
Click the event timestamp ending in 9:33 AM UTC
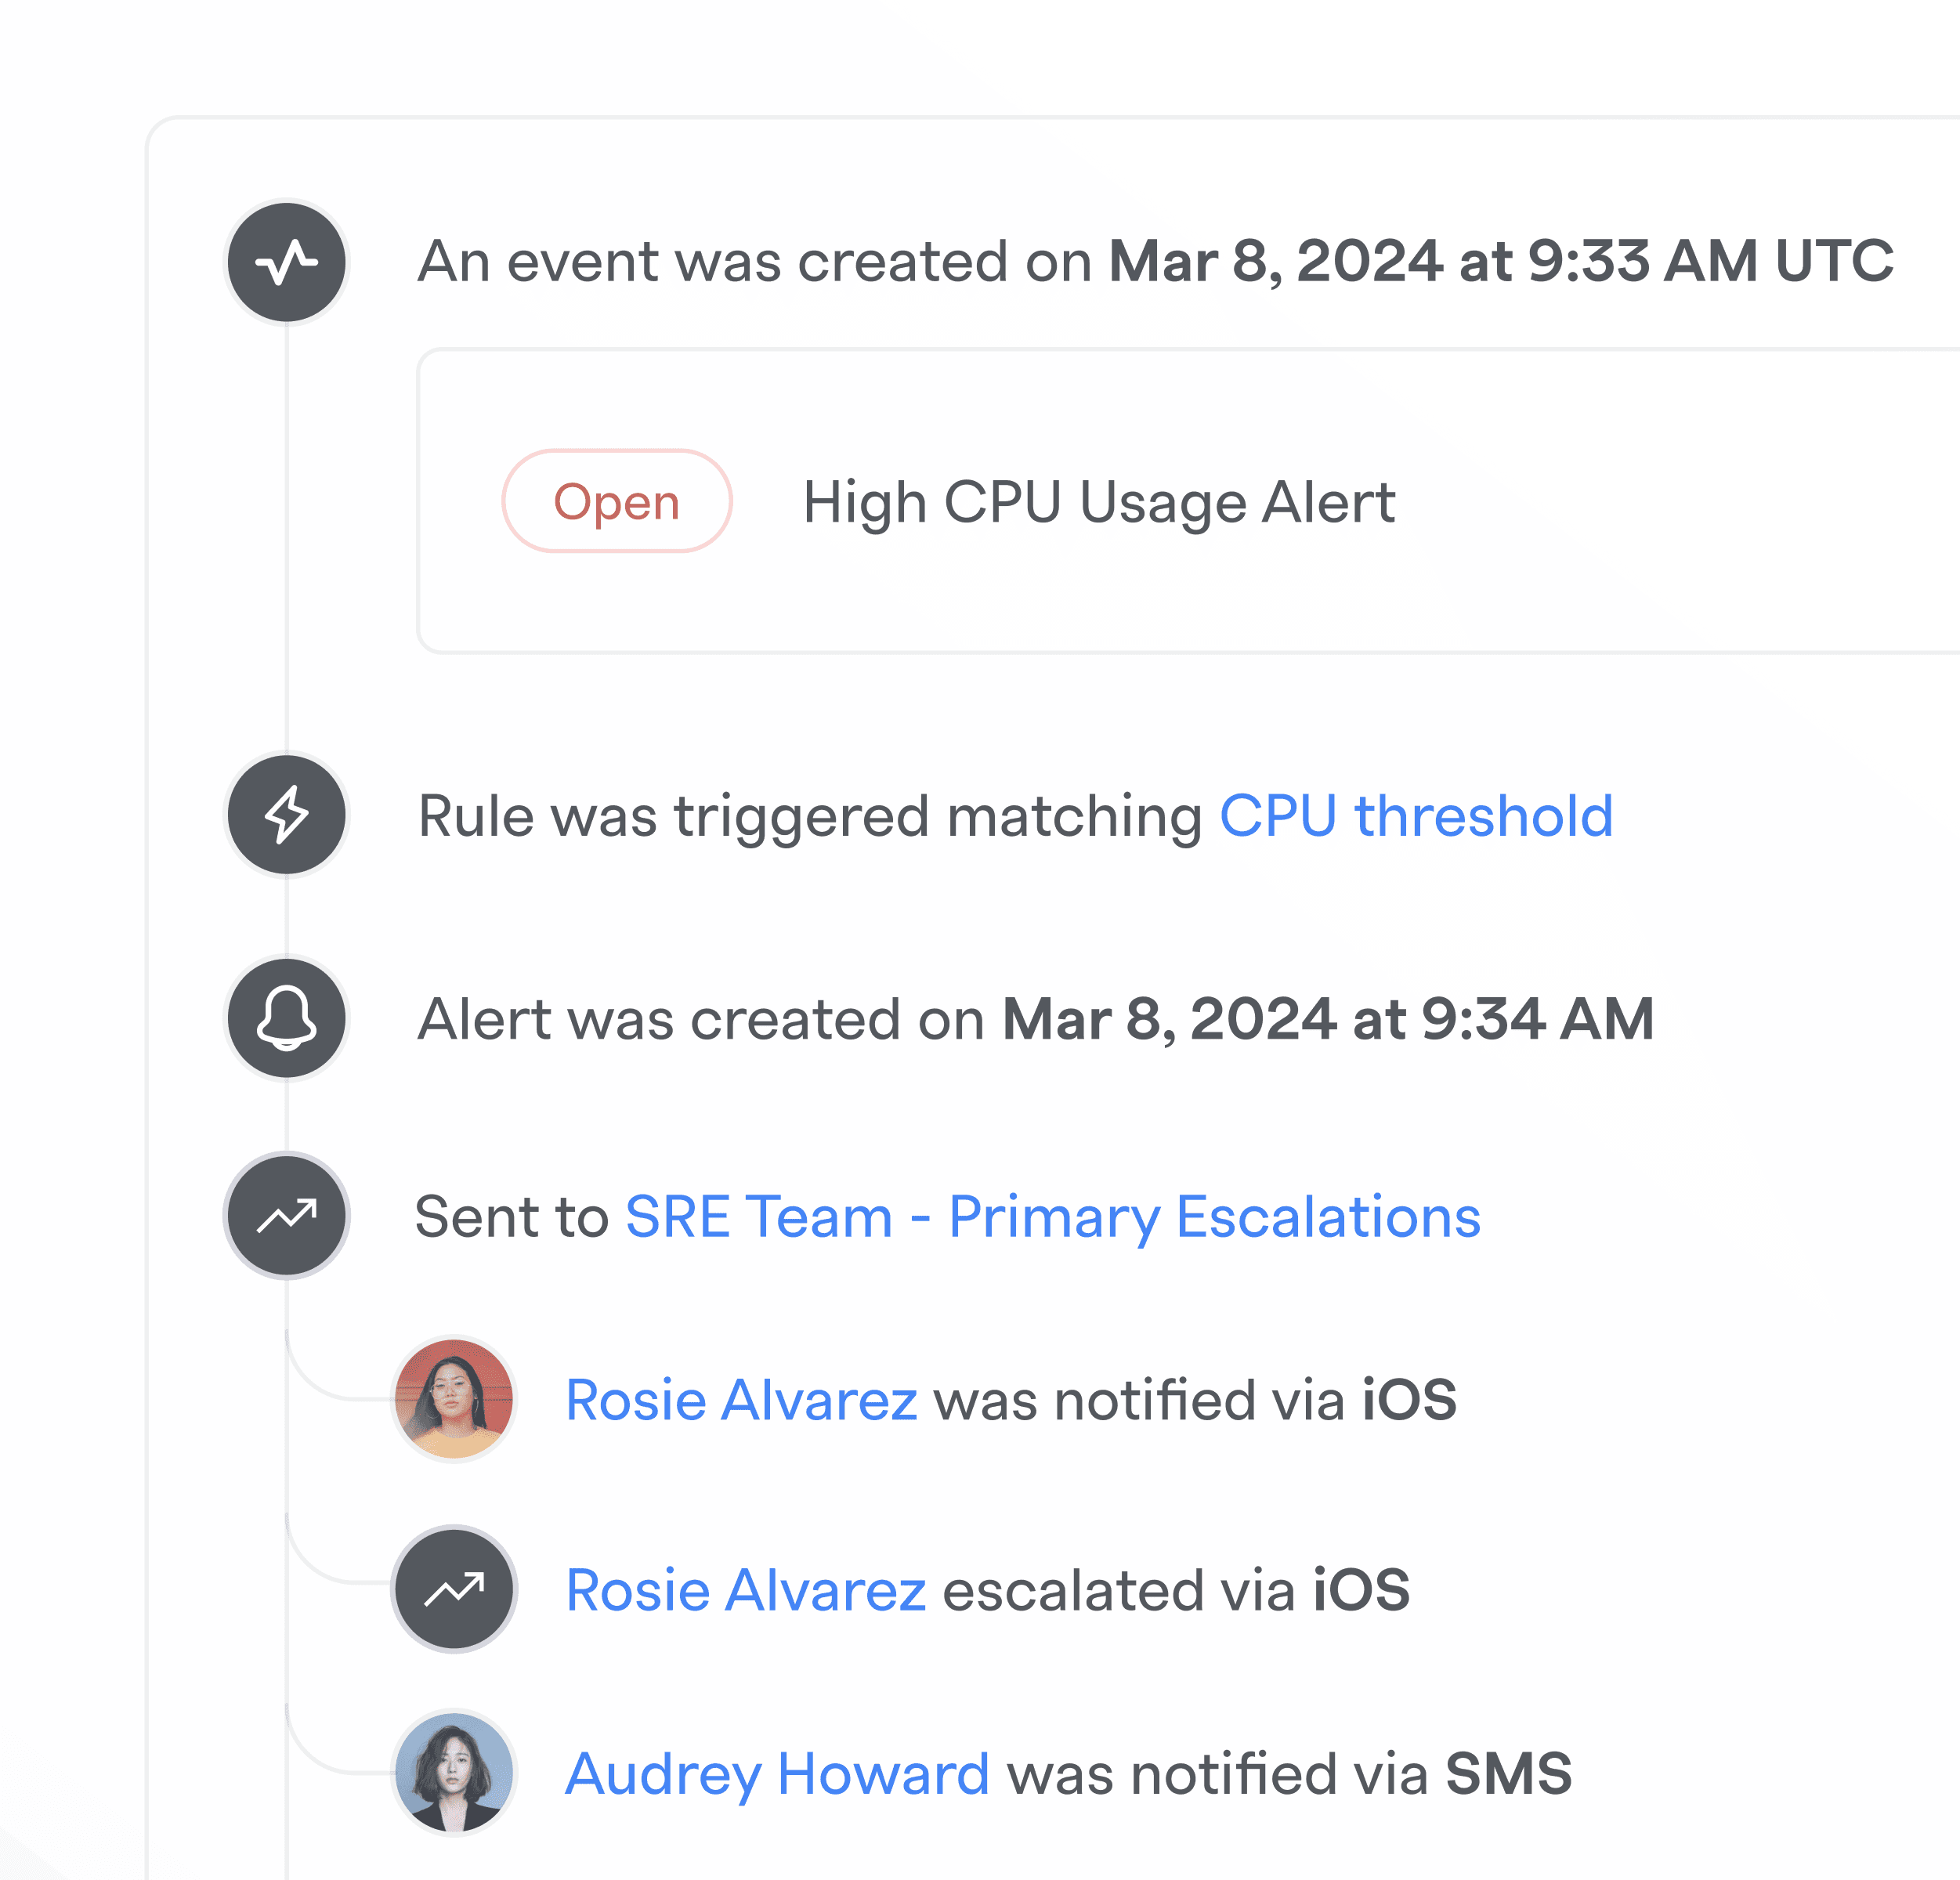1500,262
